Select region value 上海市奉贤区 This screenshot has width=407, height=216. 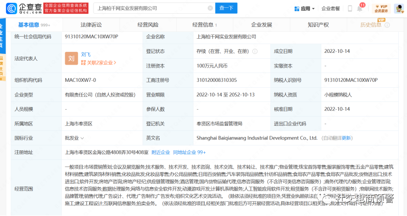coord(79,124)
